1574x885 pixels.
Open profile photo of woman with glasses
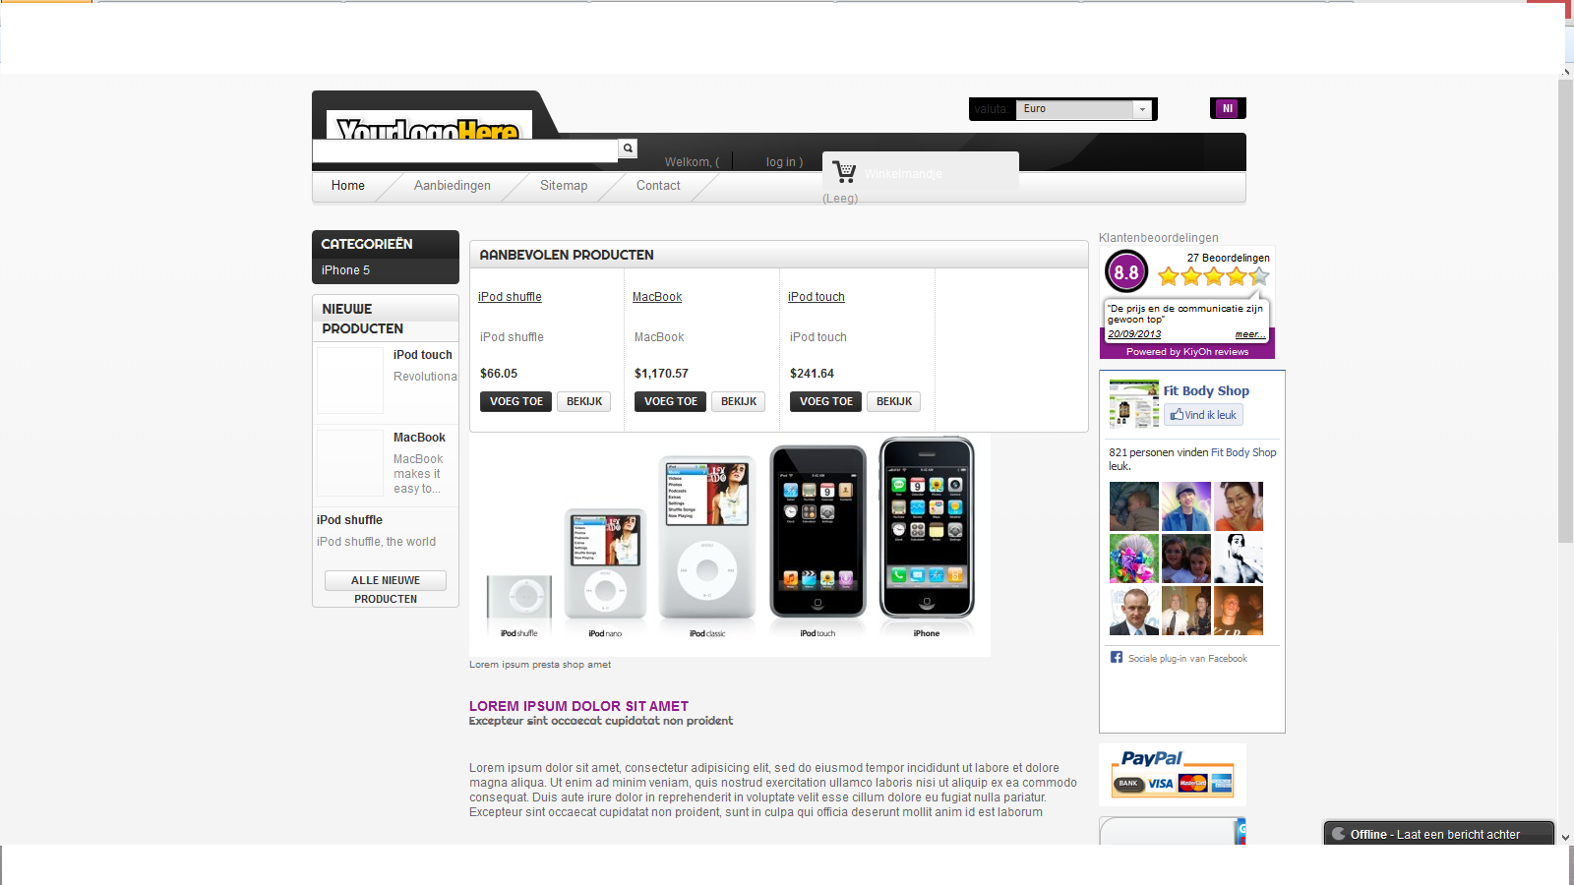pos(1239,506)
